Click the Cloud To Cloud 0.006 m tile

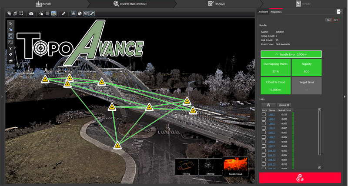pos(276,86)
